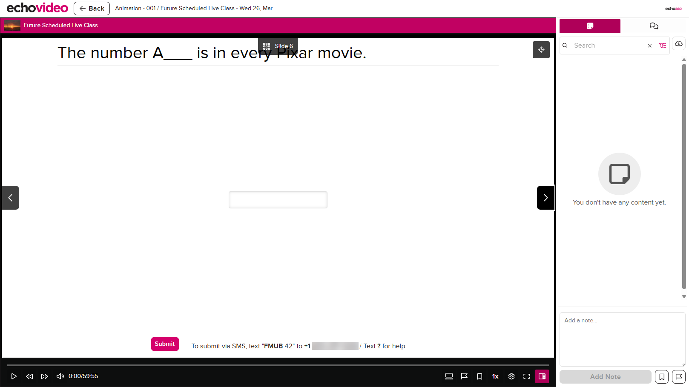Clear the search field with the X

(x=650, y=46)
